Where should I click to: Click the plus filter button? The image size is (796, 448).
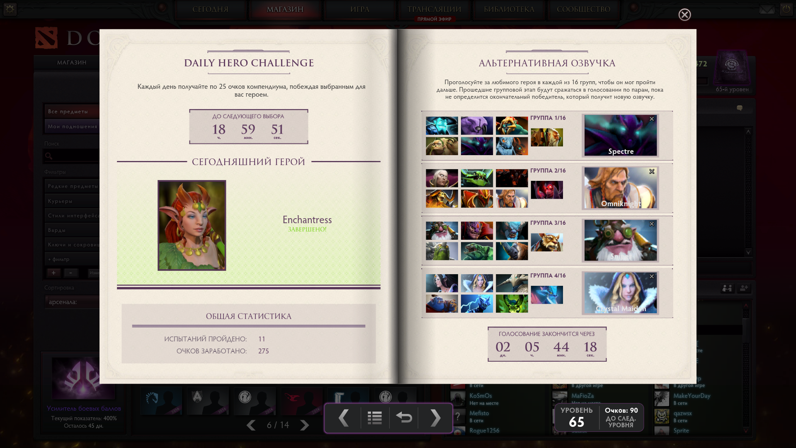click(53, 273)
